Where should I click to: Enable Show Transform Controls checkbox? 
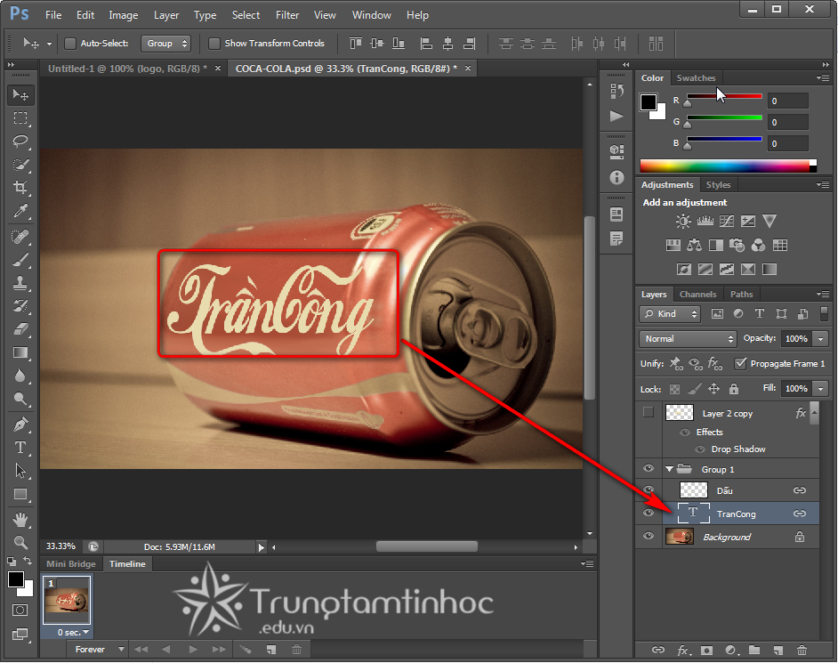coord(214,44)
